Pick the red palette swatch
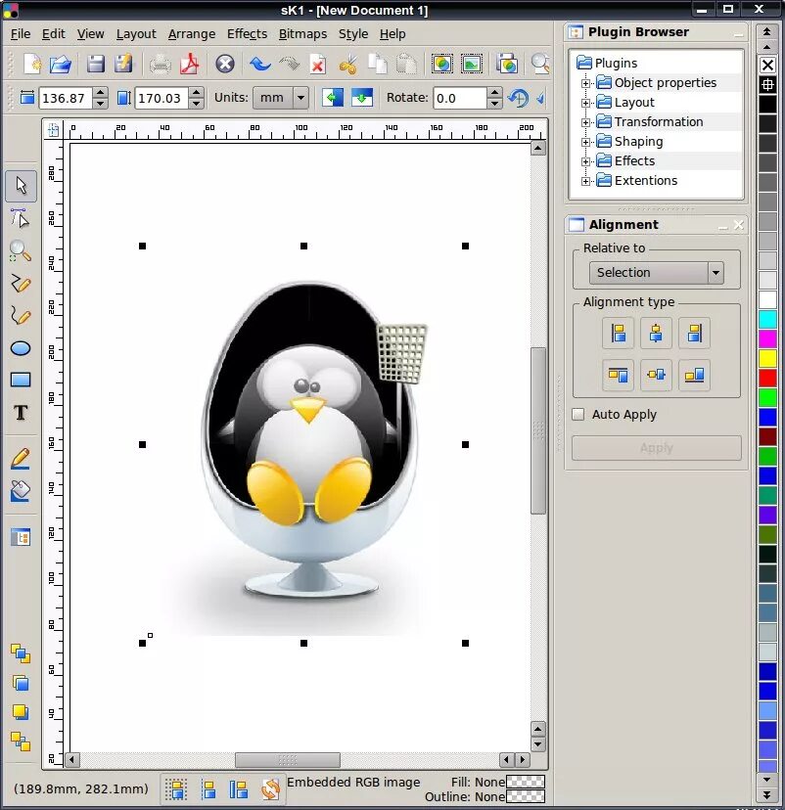The height and width of the screenshot is (810, 785). click(767, 378)
